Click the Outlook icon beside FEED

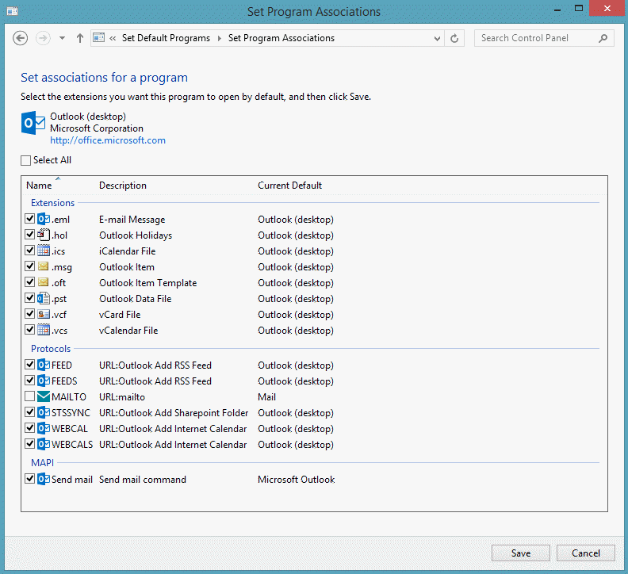click(44, 365)
